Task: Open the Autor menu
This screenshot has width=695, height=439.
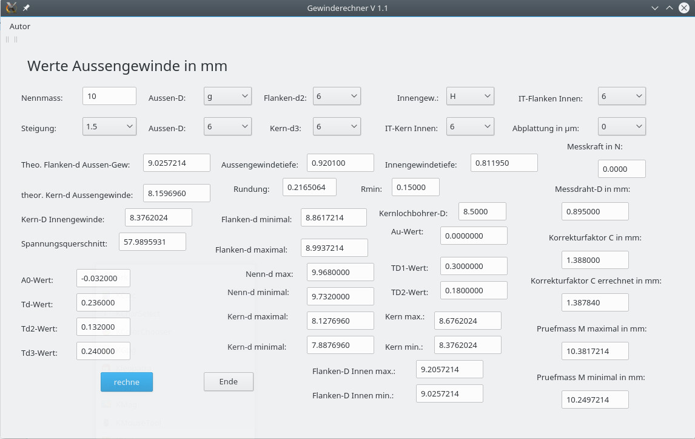Action: coord(20,26)
